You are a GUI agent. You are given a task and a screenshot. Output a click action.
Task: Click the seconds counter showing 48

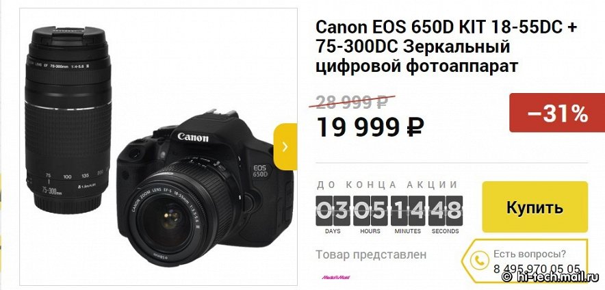pyautogui.click(x=446, y=211)
